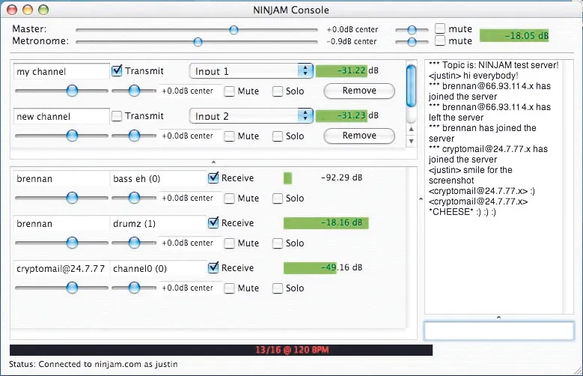Uncheck Transmit for my channel
This screenshot has width=583, height=376.
pyautogui.click(x=117, y=70)
